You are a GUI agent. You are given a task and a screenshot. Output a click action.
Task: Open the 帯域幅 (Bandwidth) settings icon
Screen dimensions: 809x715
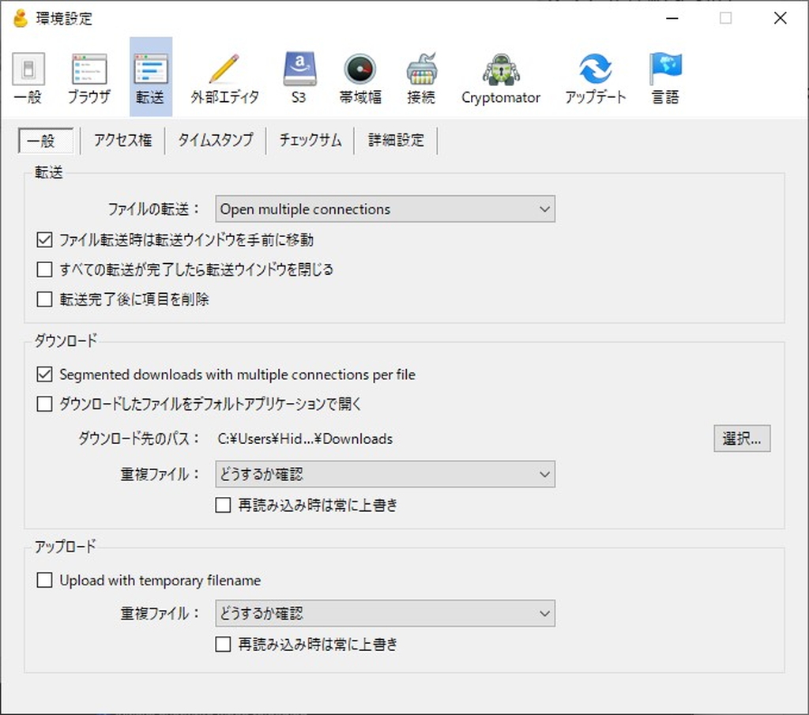359,75
